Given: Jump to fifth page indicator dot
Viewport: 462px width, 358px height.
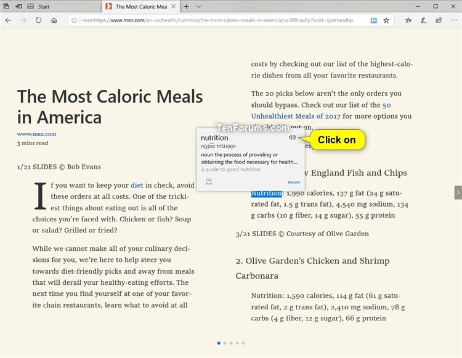Looking at the screenshot, I should [243, 343].
